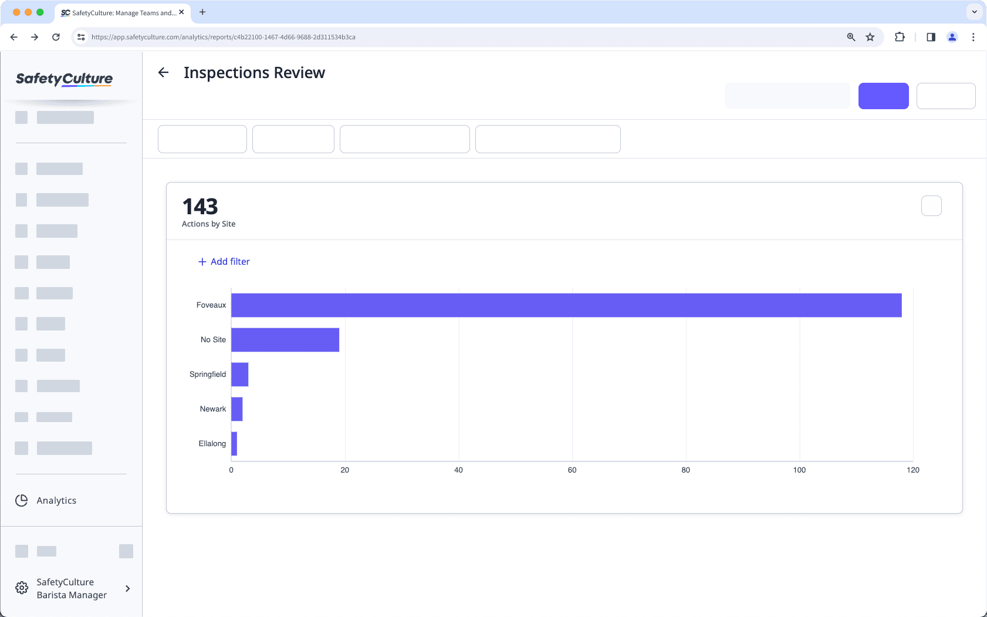Click the profile avatar in the toolbar
Viewport: 987px width, 617px height.
952,36
